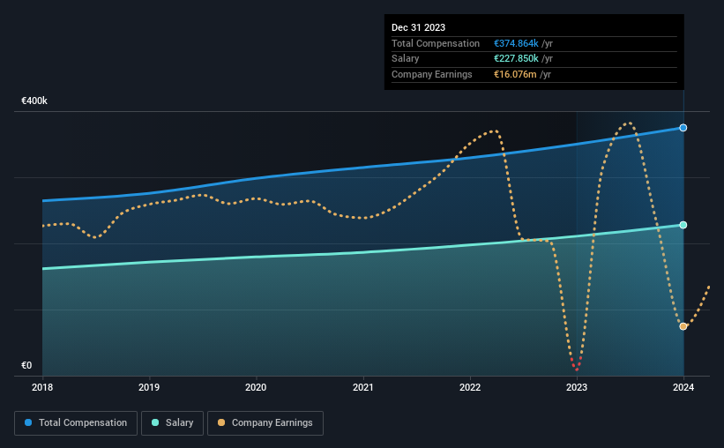Click the 2021 x-axis label
The width and height of the screenshot is (724, 448).
click(x=363, y=387)
